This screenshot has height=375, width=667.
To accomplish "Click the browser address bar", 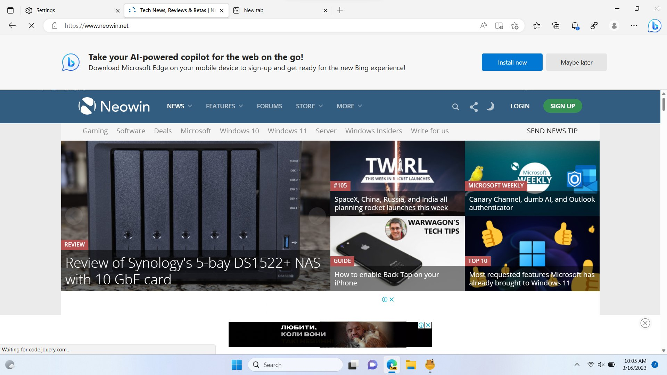I will point(243,26).
